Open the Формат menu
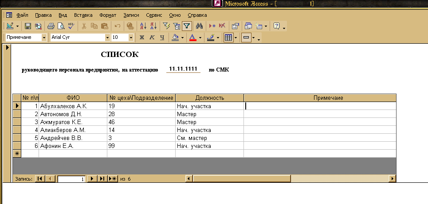Image resolution: width=428 pixels, height=204 pixels. click(x=108, y=15)
